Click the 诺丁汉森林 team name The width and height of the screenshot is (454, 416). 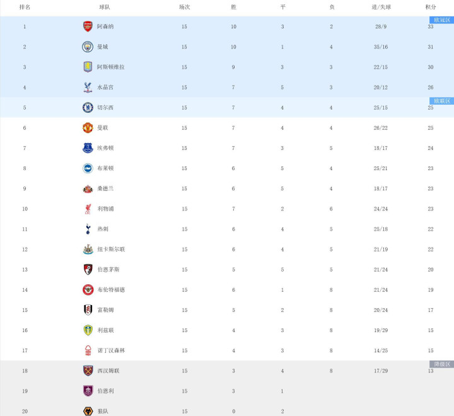(x=110, y=350)
